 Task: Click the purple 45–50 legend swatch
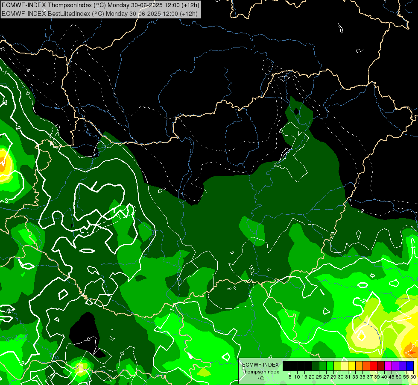tap(395, 366)
